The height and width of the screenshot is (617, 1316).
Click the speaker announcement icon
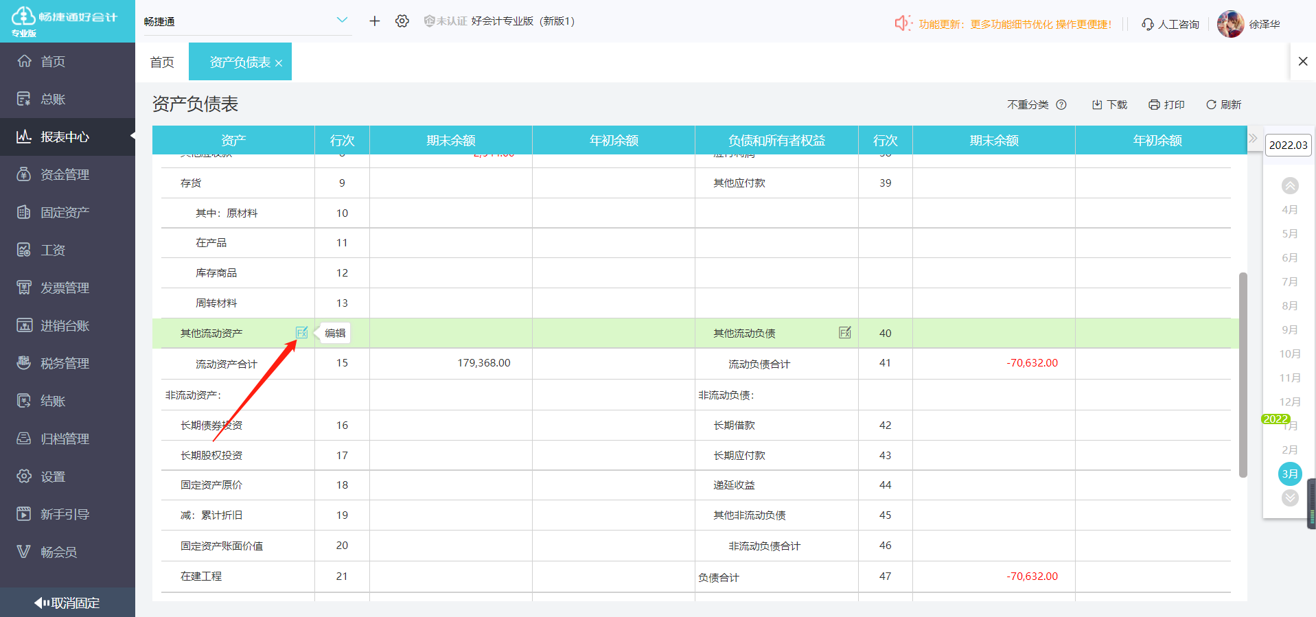(x=902, y=23)
